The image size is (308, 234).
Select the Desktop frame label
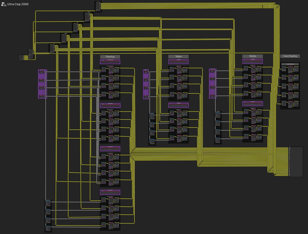pos(110,57)
